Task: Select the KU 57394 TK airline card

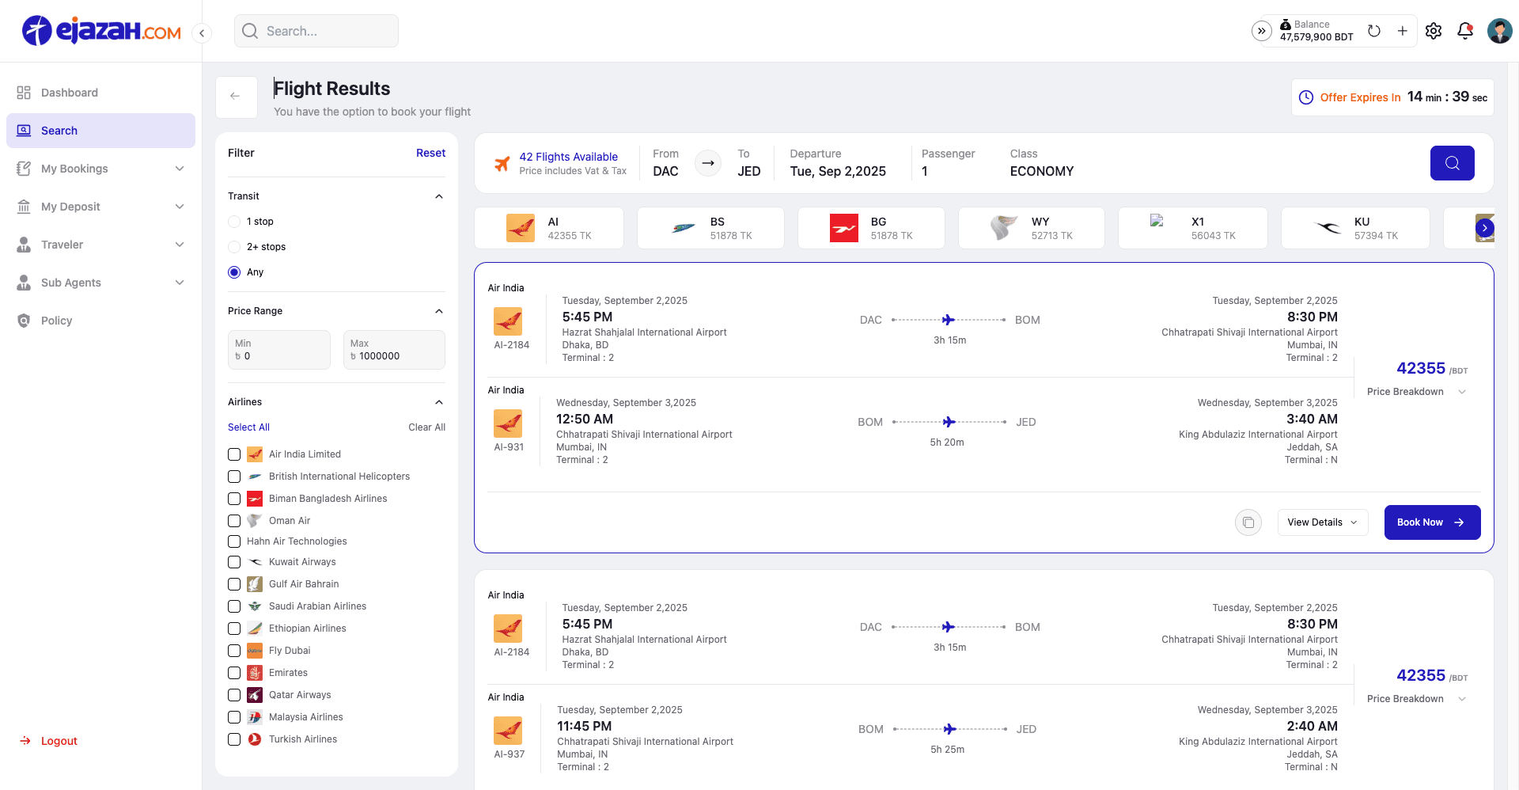Action: (x=1355, y=228)
